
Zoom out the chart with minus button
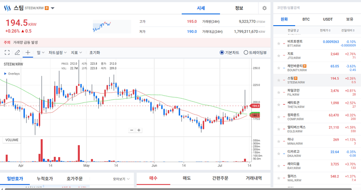pyautogui.click(x=132, y=130)
